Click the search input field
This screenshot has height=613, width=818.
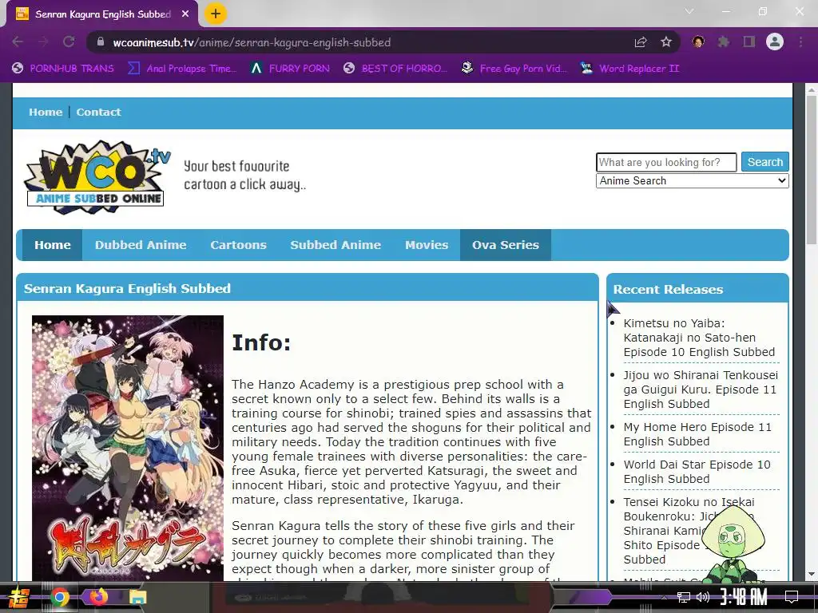(666, 162)
